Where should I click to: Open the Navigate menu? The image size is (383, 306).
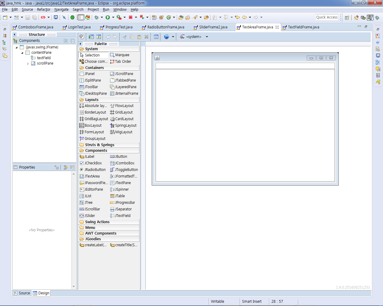(x=61, y=10)
